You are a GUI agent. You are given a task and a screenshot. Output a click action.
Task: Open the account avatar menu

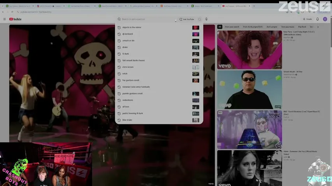coord(325,19)
